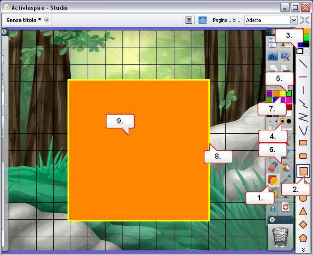Select the white fill color box
The image size is (313, 255).
(x=300, y=51)
